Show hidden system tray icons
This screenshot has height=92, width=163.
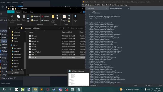click(142, 89)
